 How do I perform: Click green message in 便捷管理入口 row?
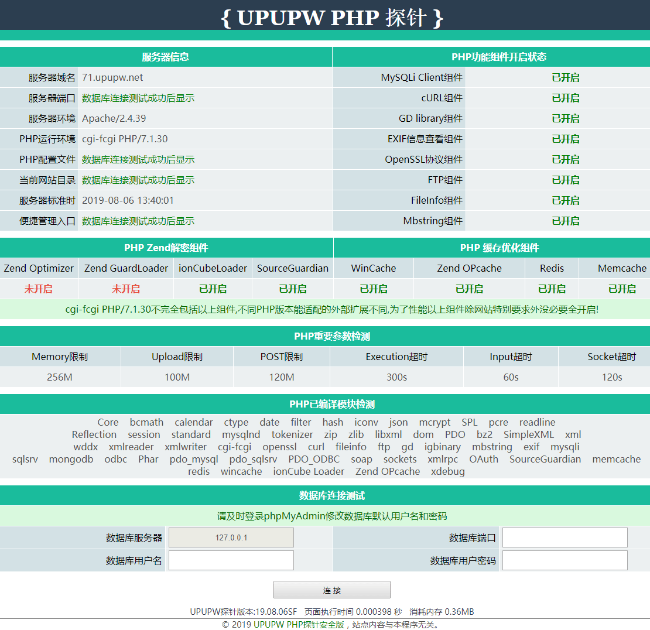(138, 221)
